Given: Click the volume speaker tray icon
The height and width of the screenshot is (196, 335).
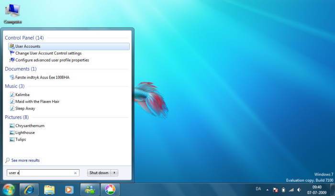Looking at the screenshot, I should (x=299, y=190).
